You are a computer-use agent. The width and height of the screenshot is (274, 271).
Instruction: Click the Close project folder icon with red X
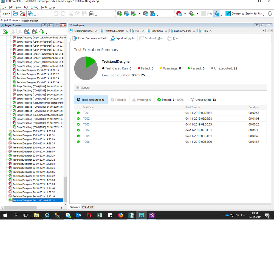pyautogui.click(x=22, y=13)
